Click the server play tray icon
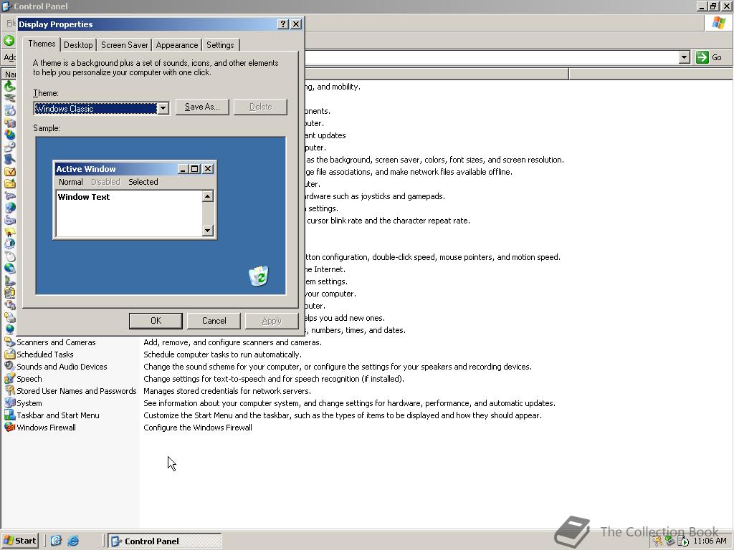 pos(682,541)
